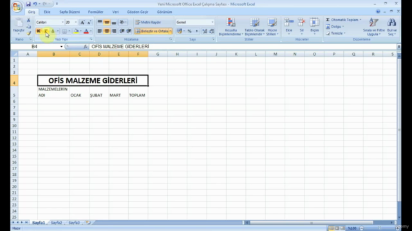Open the Hizalama dialog launcher

[171, 39]
